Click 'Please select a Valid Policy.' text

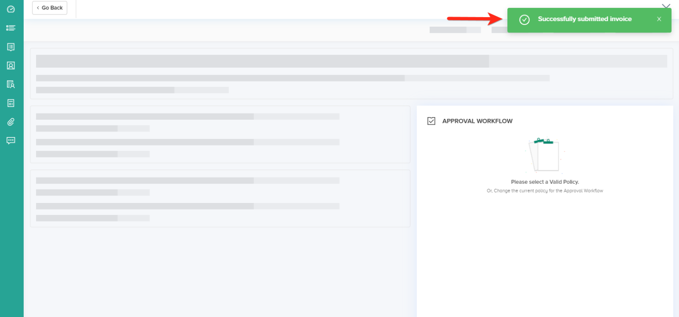pos(545,182)
